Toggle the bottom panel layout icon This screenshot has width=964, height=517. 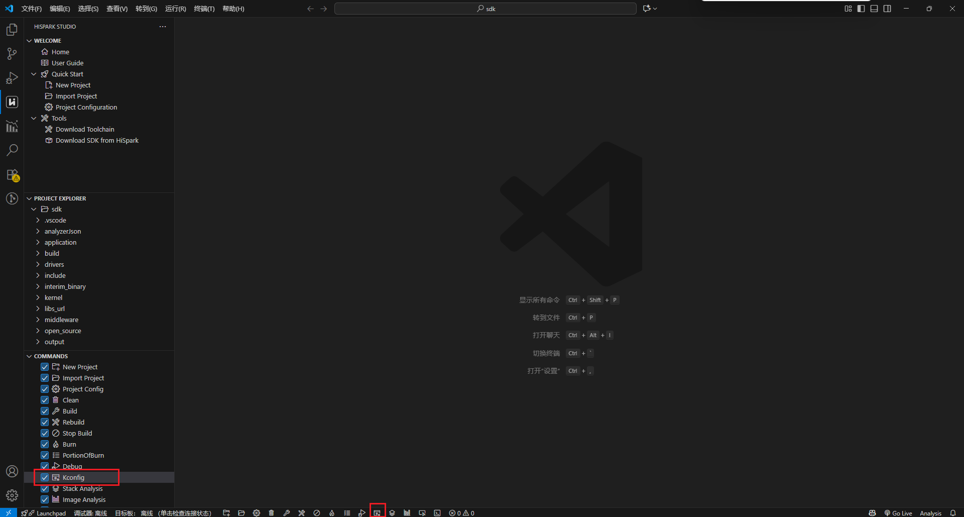pos(874,9)
